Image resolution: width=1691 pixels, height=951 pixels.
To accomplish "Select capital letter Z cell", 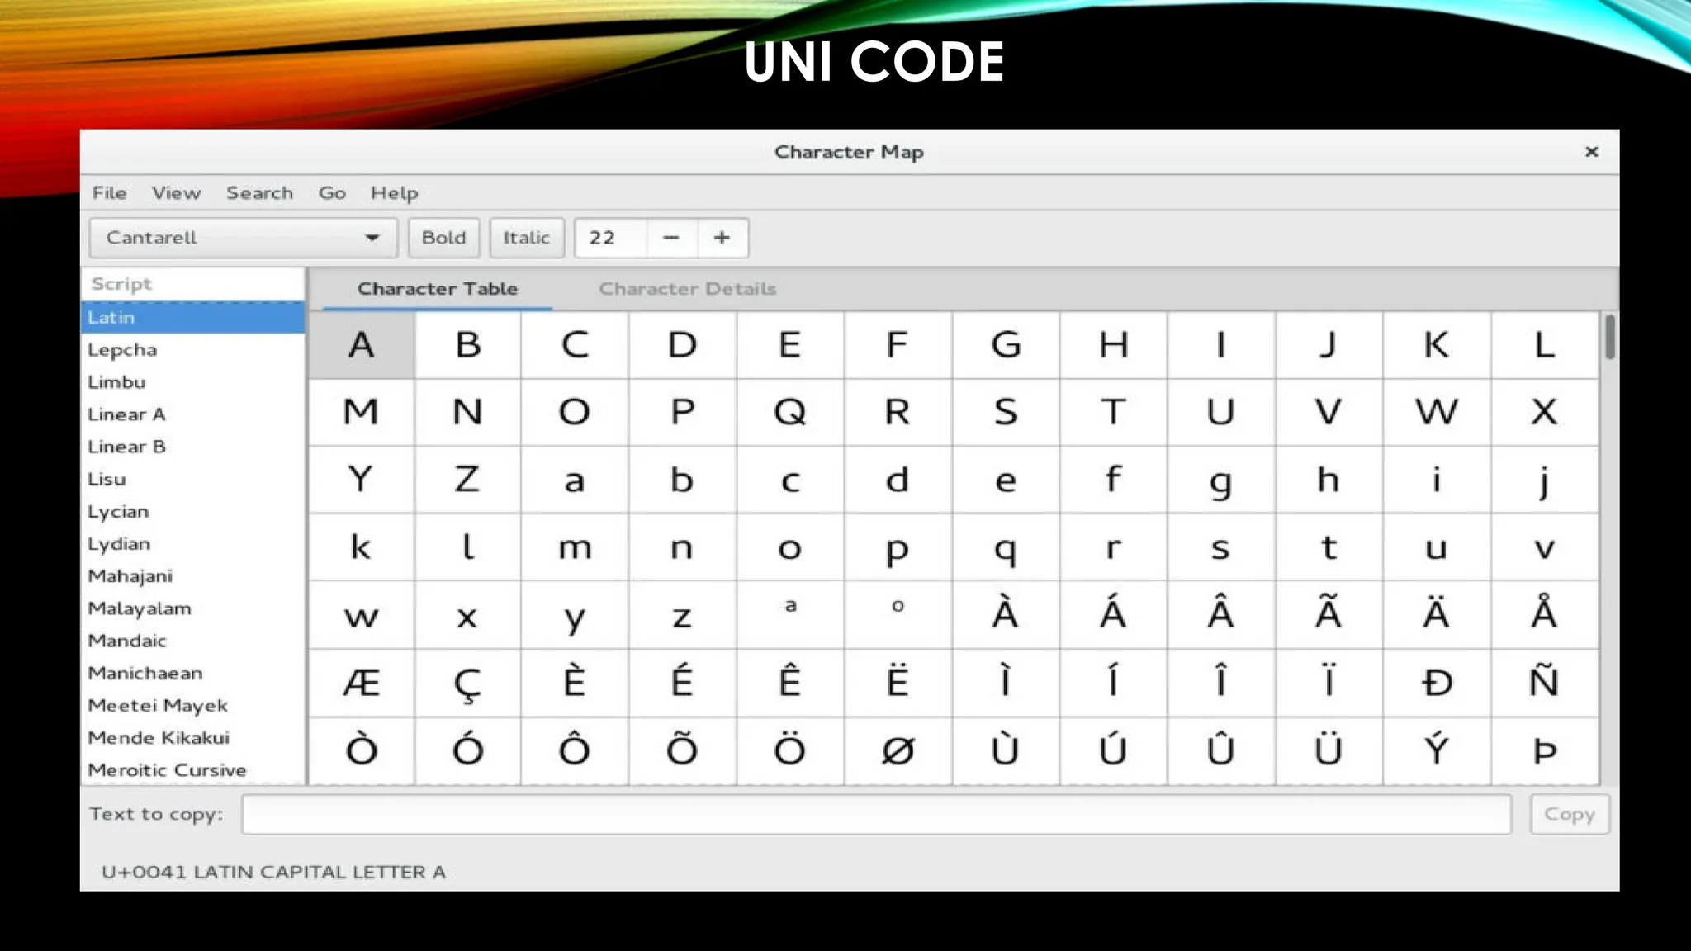I will click(467, 480).
